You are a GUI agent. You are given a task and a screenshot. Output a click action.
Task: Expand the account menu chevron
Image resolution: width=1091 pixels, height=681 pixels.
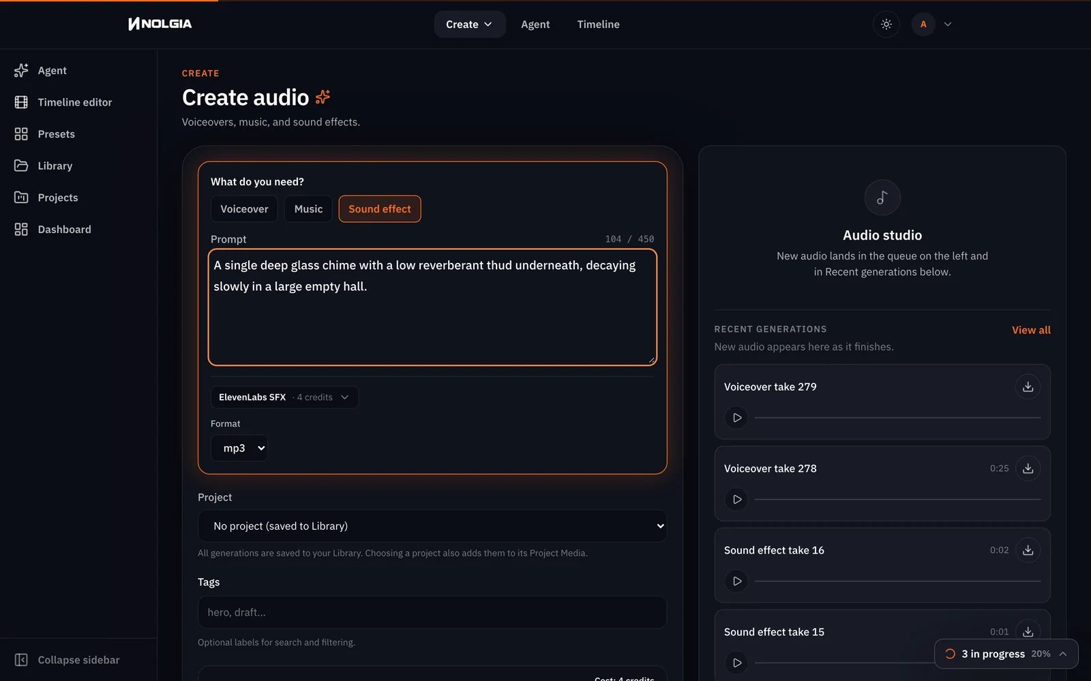[x=948, y=24]
